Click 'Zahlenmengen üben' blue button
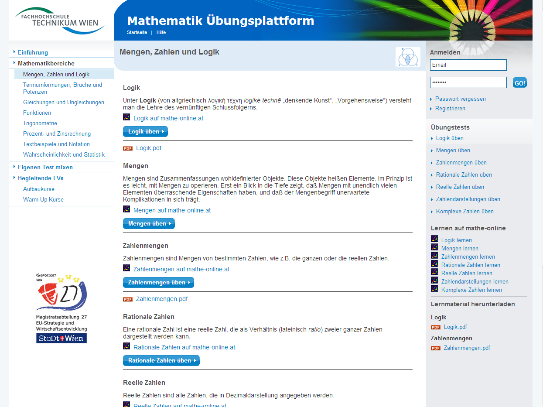Viewport: 543px width, 407px height. point(158,283)
